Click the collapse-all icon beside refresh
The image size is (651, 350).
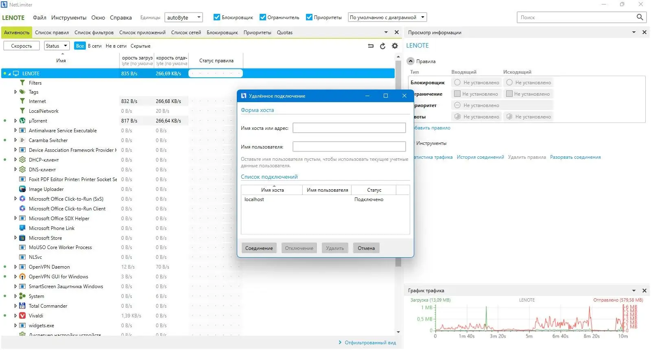(371, 46)
